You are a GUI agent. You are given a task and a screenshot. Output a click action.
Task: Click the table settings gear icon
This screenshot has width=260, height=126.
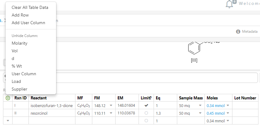click(8, 98)
